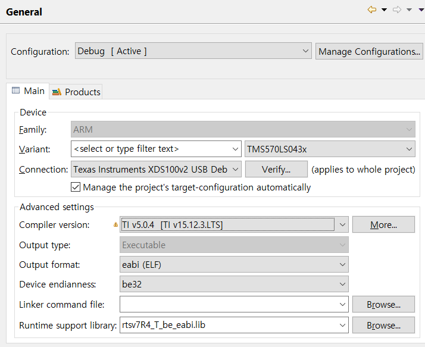
Task: Open the TMS570LS043x device dropdown
Action: 409,149
